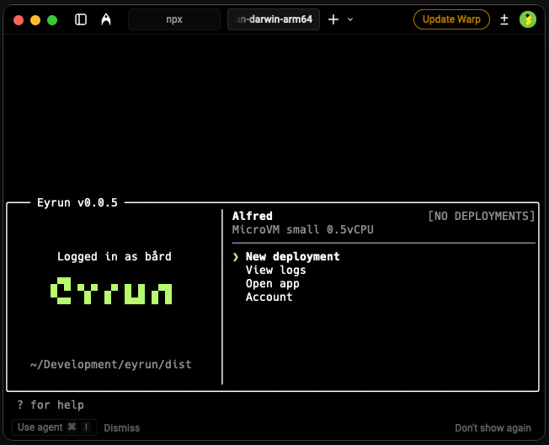Click MicroVM small 0.5vCPU text
Screen dimensions: 549x445
click(x=303, y=229)
